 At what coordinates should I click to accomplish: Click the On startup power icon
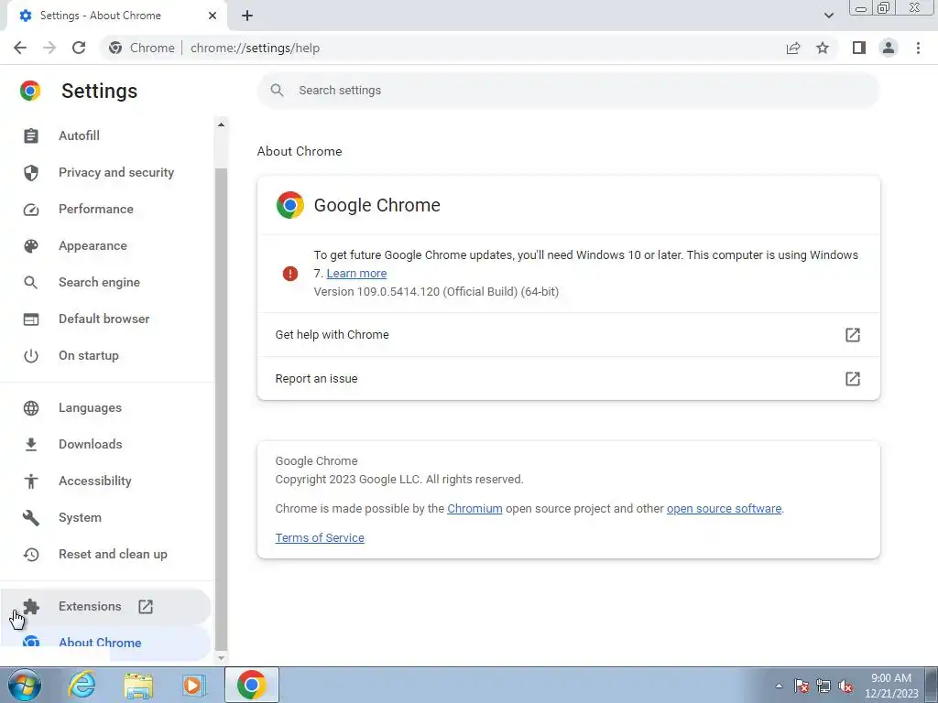(31, 356)
